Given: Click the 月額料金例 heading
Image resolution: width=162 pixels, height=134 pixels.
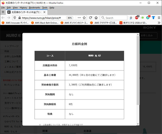Looking at the screenshot, I should (x=79, y=44).
